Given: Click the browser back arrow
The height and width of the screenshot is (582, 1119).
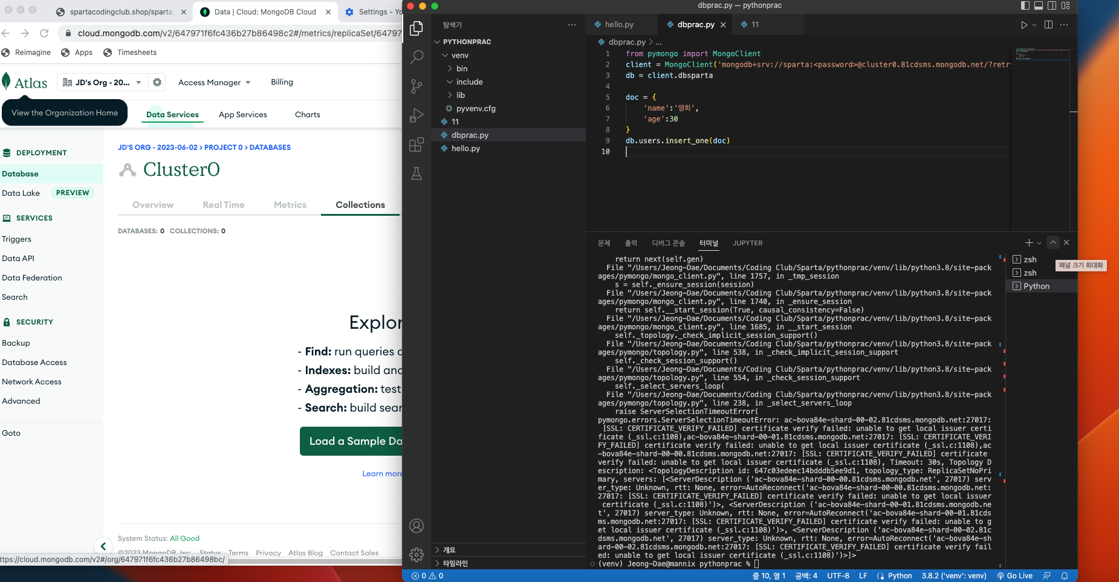Looking at the screenshot, I should 6,33.
